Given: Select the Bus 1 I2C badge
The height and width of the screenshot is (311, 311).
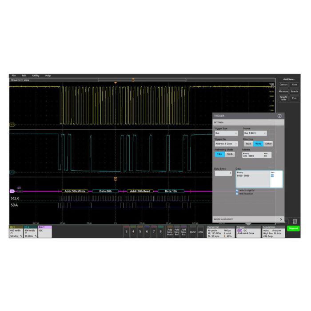Looking at the screenshot, I should (x=45, y=231).
